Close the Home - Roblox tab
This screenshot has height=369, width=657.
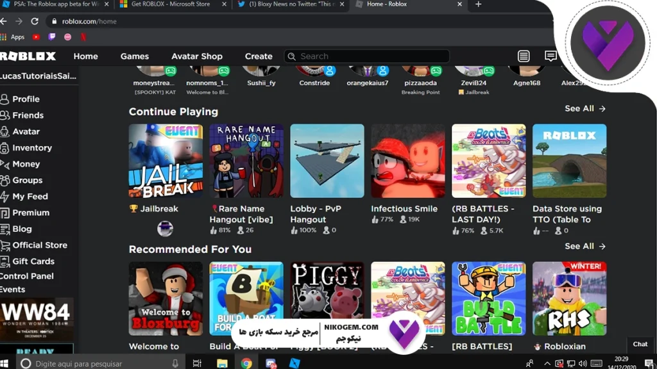click(459, 4)
